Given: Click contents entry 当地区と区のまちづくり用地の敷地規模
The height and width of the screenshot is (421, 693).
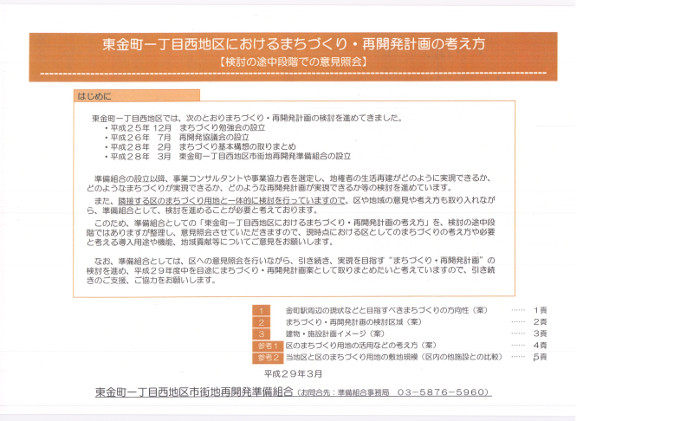Looking at the screenshot, I should point(394,357).
